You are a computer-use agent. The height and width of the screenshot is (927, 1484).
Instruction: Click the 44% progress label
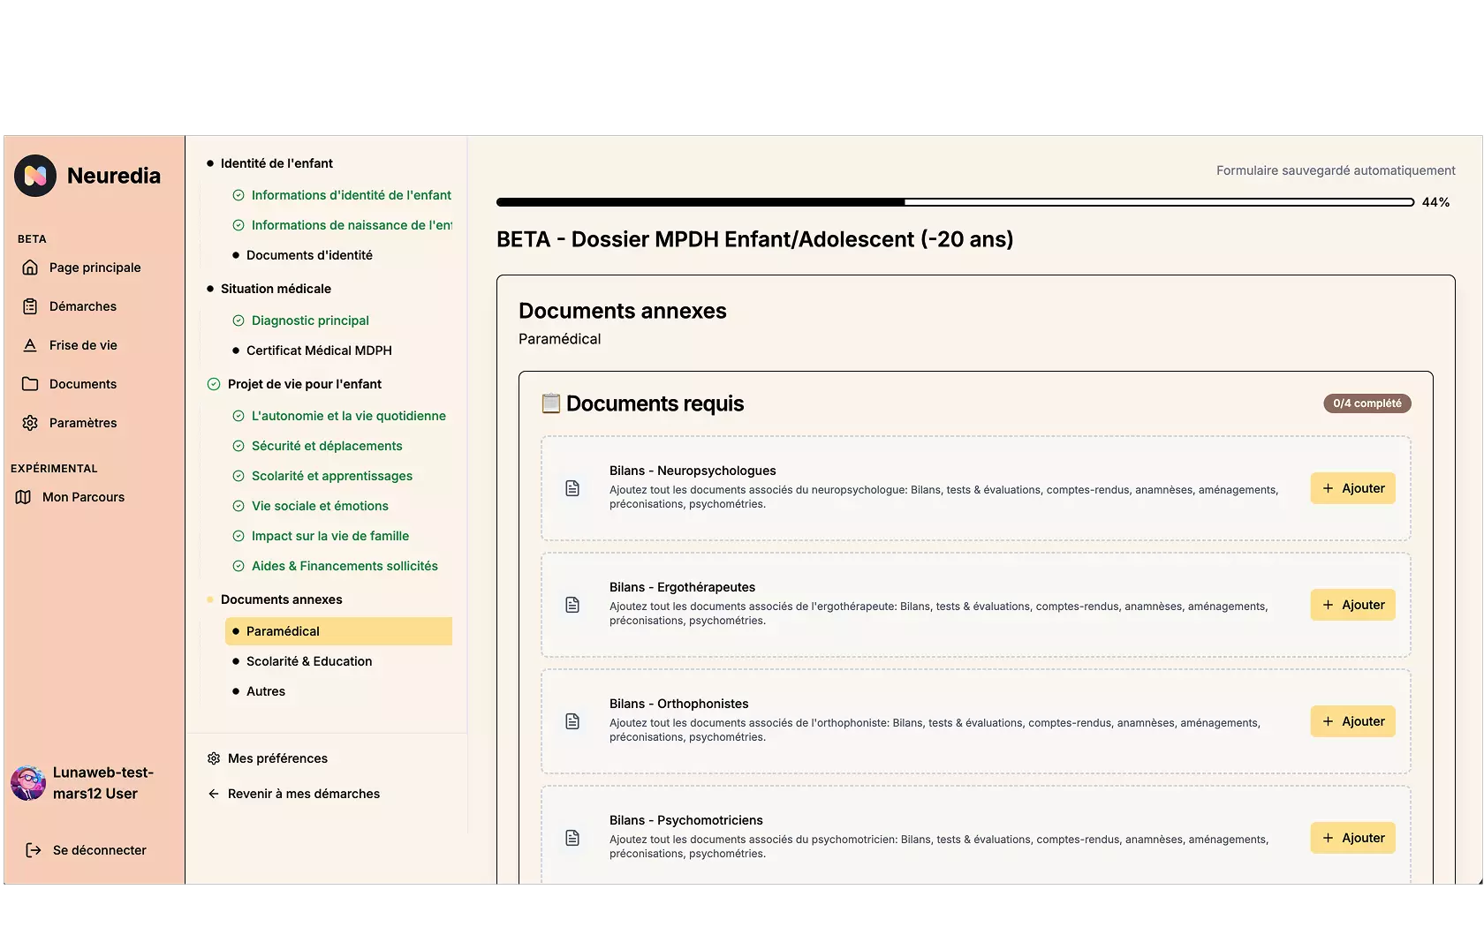pos(1436,202)
